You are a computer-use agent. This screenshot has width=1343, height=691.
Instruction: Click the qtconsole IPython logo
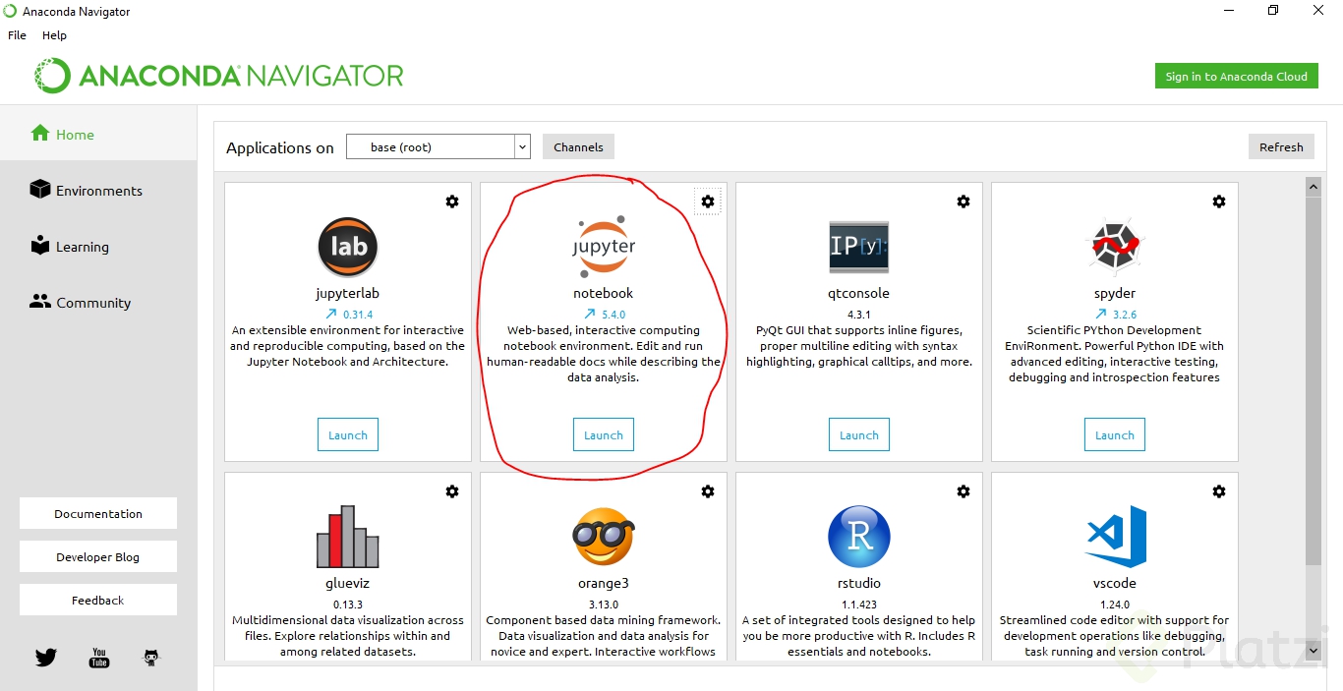859,247
